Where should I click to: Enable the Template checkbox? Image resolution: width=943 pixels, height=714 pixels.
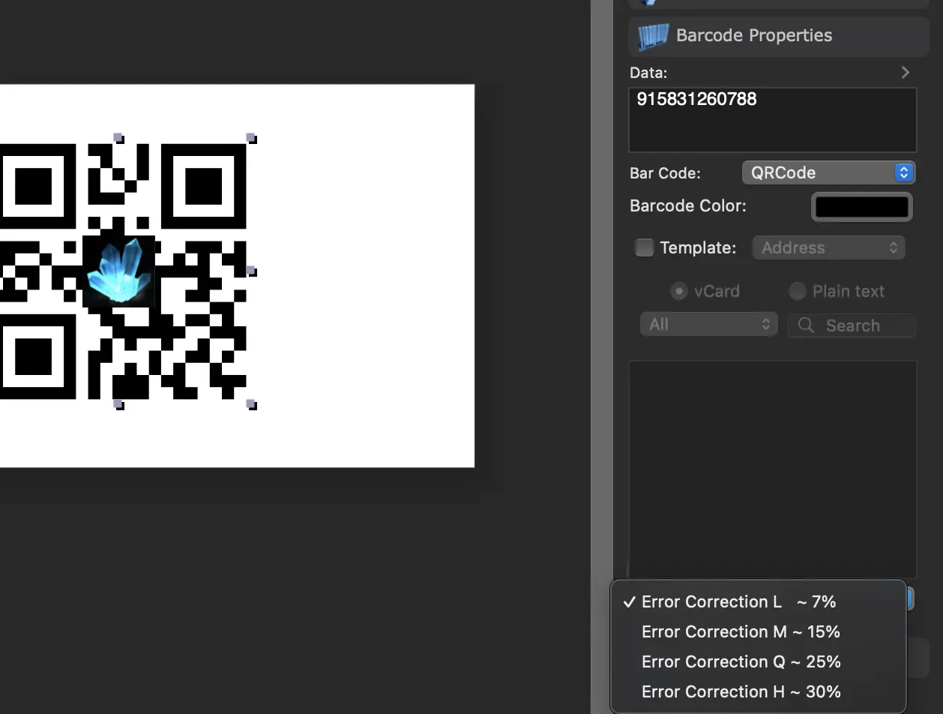[645, 247]
